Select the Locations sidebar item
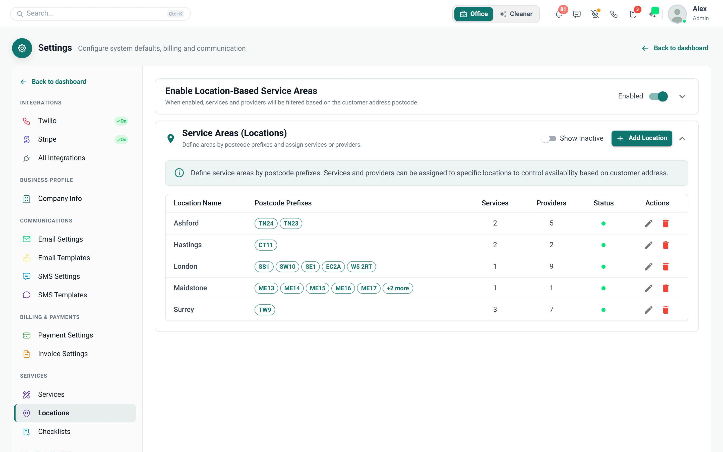Image resolution: width=723 pixels, height=452 pixels. click(75, 413)
